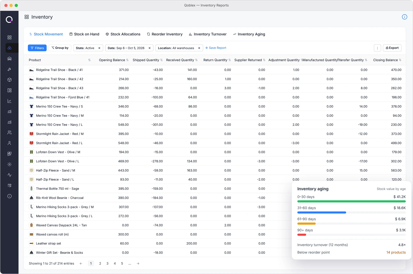Click the orange 61–90 days aging bar
This screenshot has width=413, height=274.
(306, 224)
